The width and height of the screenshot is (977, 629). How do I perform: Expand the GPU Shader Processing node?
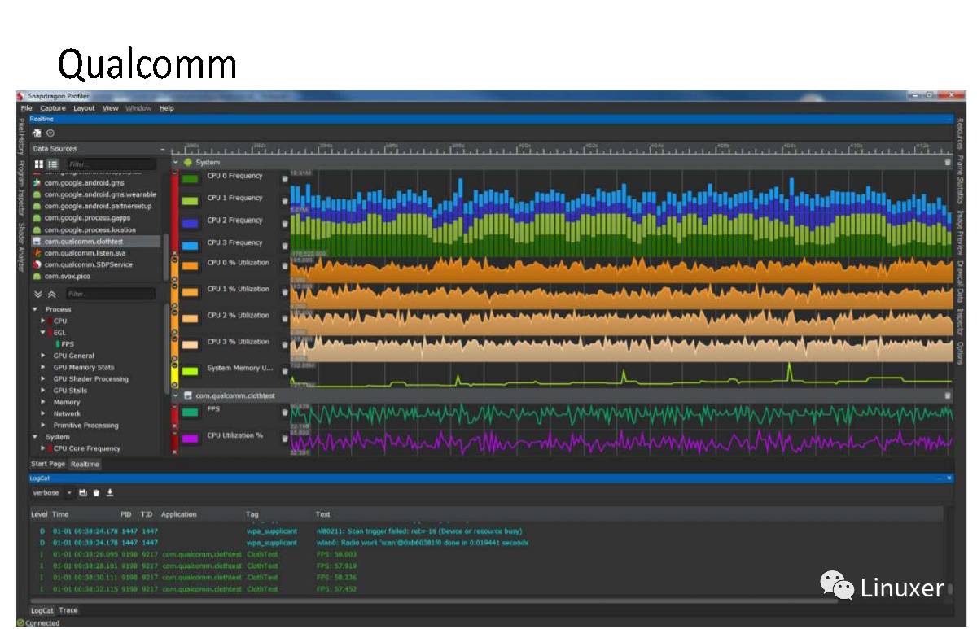tap(43, 378)
